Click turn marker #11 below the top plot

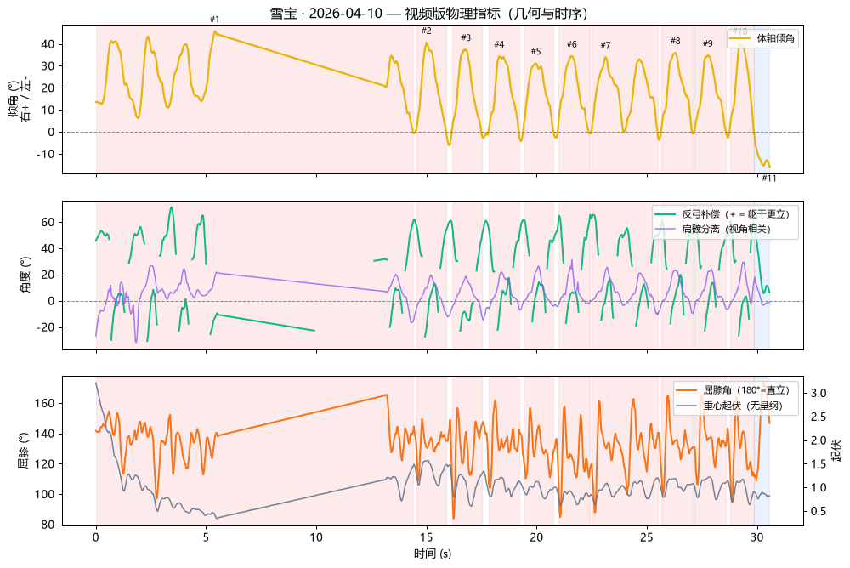point(769,179)
